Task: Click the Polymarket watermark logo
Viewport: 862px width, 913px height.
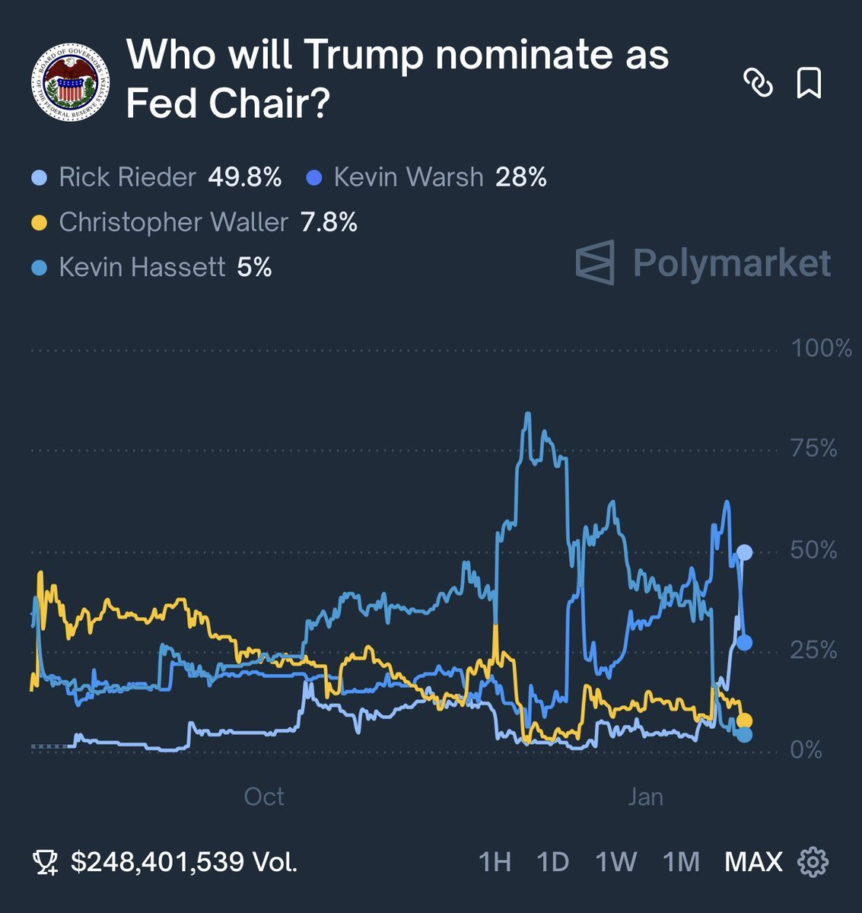Action: [703, 263]
